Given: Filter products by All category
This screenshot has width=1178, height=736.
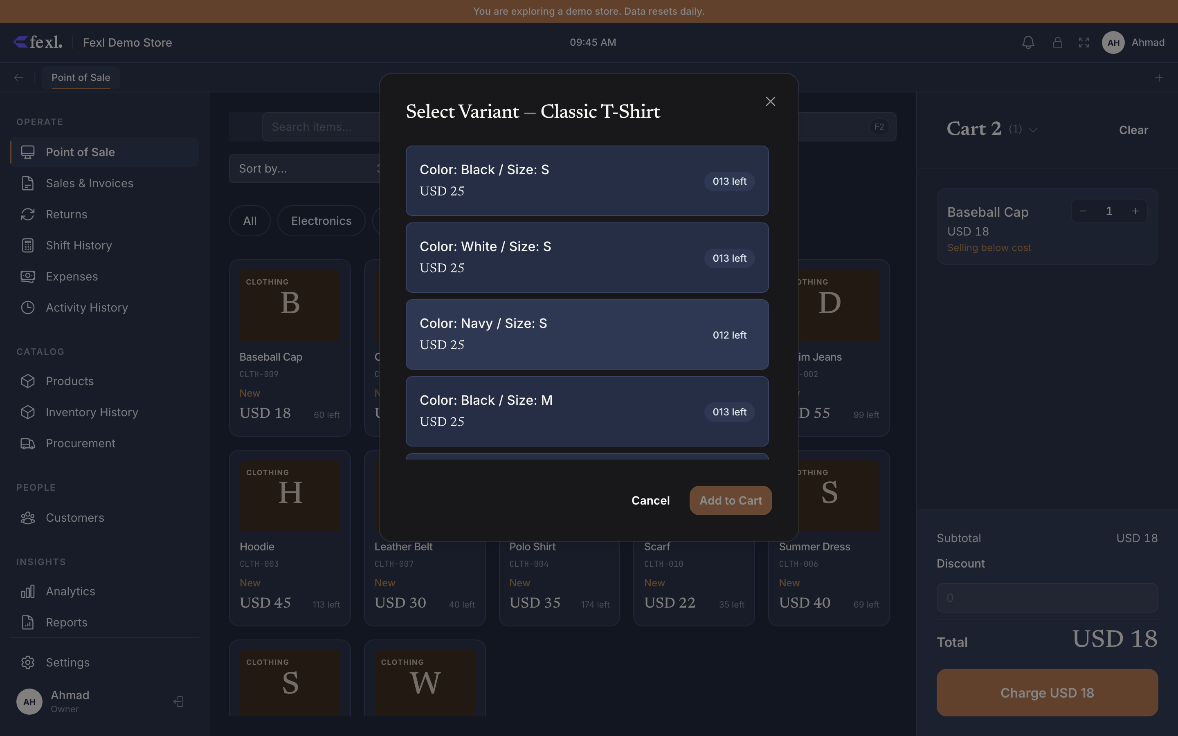Looking at the screenshot, I should (x=250, y=221).
